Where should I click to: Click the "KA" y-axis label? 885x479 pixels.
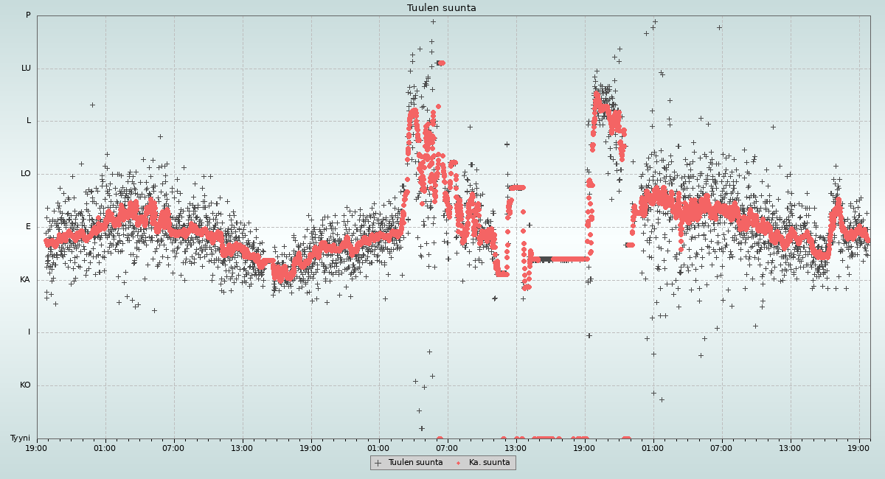(x=25, y=280)
